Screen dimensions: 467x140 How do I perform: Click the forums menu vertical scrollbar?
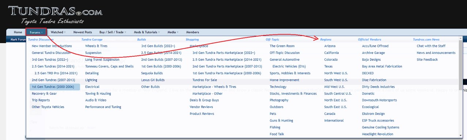[x=460, y=87]
